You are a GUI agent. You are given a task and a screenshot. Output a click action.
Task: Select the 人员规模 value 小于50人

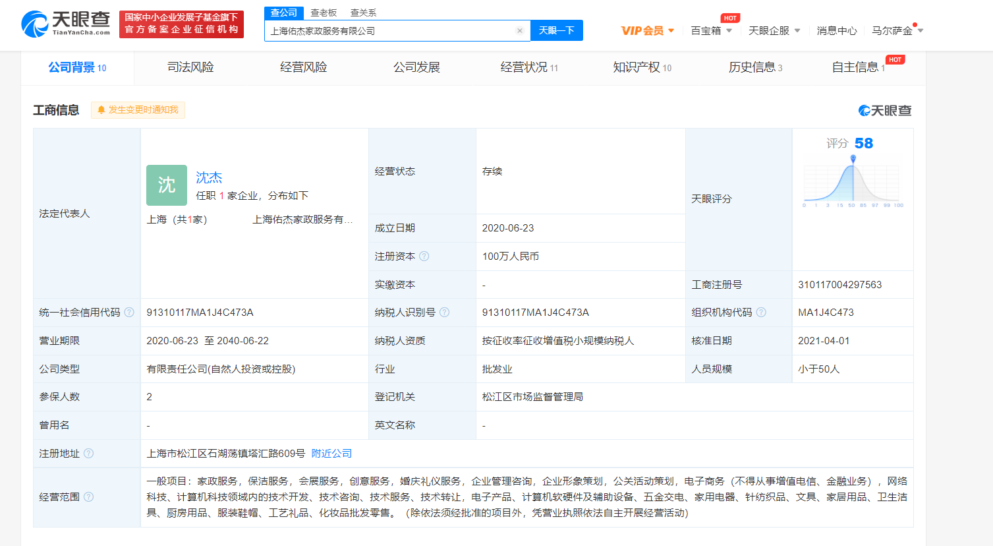819,369
